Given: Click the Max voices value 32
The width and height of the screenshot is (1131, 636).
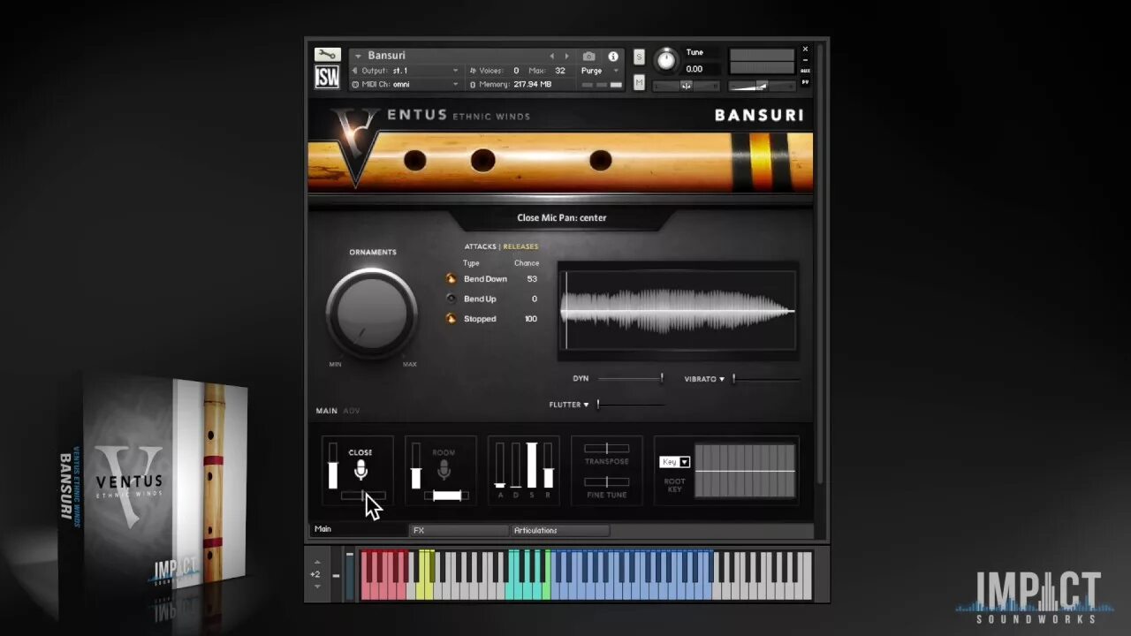Looking at the screenshot, I should 560,71.
